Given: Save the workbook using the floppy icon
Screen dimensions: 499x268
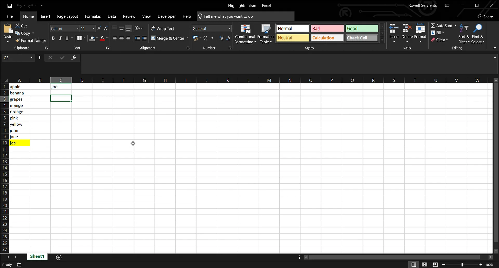Looking at the screenshot, I should [10, 5].
